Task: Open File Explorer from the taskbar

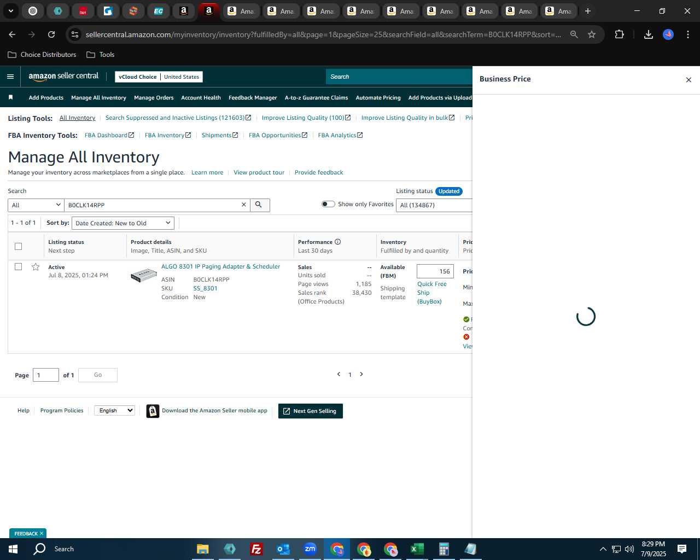Action: [202, 549]
